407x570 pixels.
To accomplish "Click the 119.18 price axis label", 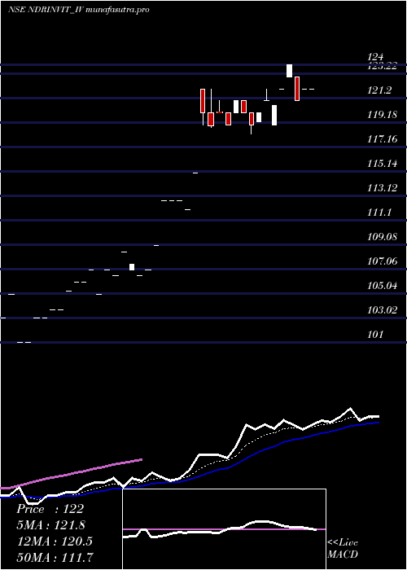I will click(382, 115).
